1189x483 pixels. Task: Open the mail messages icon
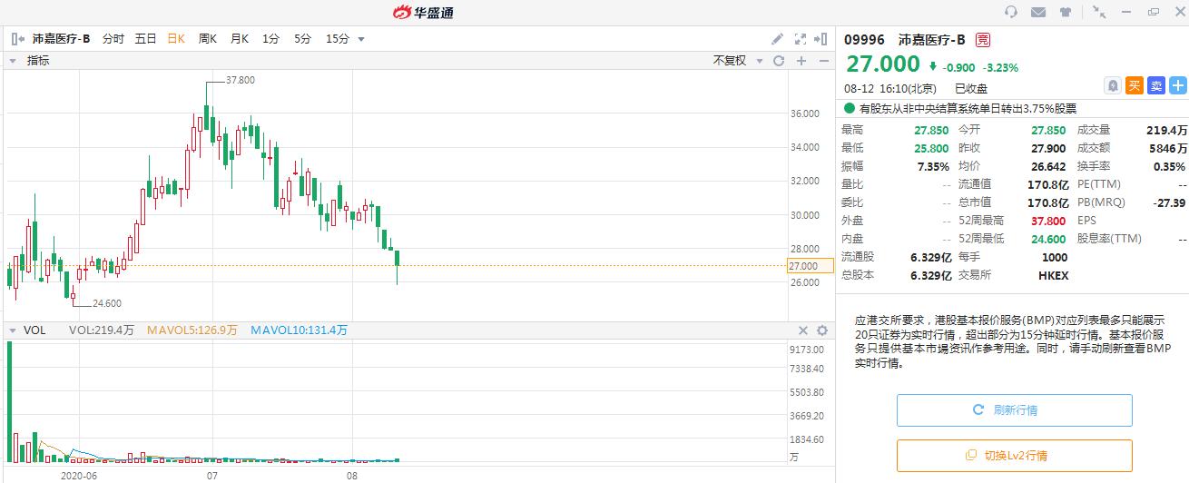1038,12
